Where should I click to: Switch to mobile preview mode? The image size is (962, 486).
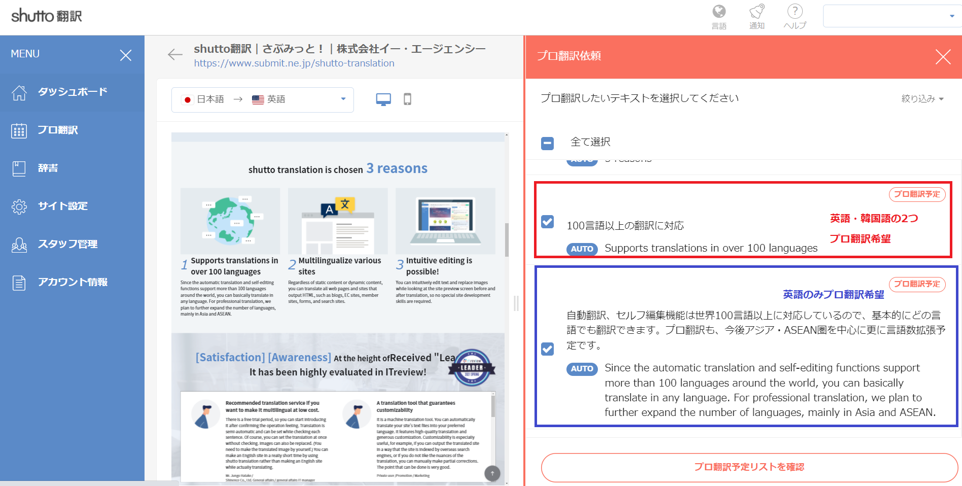(407, 99)
